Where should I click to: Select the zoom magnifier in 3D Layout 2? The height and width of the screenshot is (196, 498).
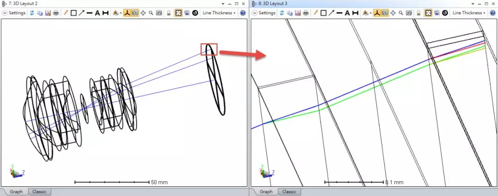[151, 13]
